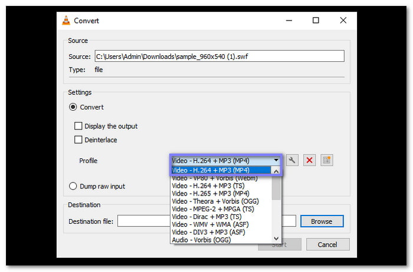
Task: Collapse the Profile dropdown arrow
Action: (276, 160)
